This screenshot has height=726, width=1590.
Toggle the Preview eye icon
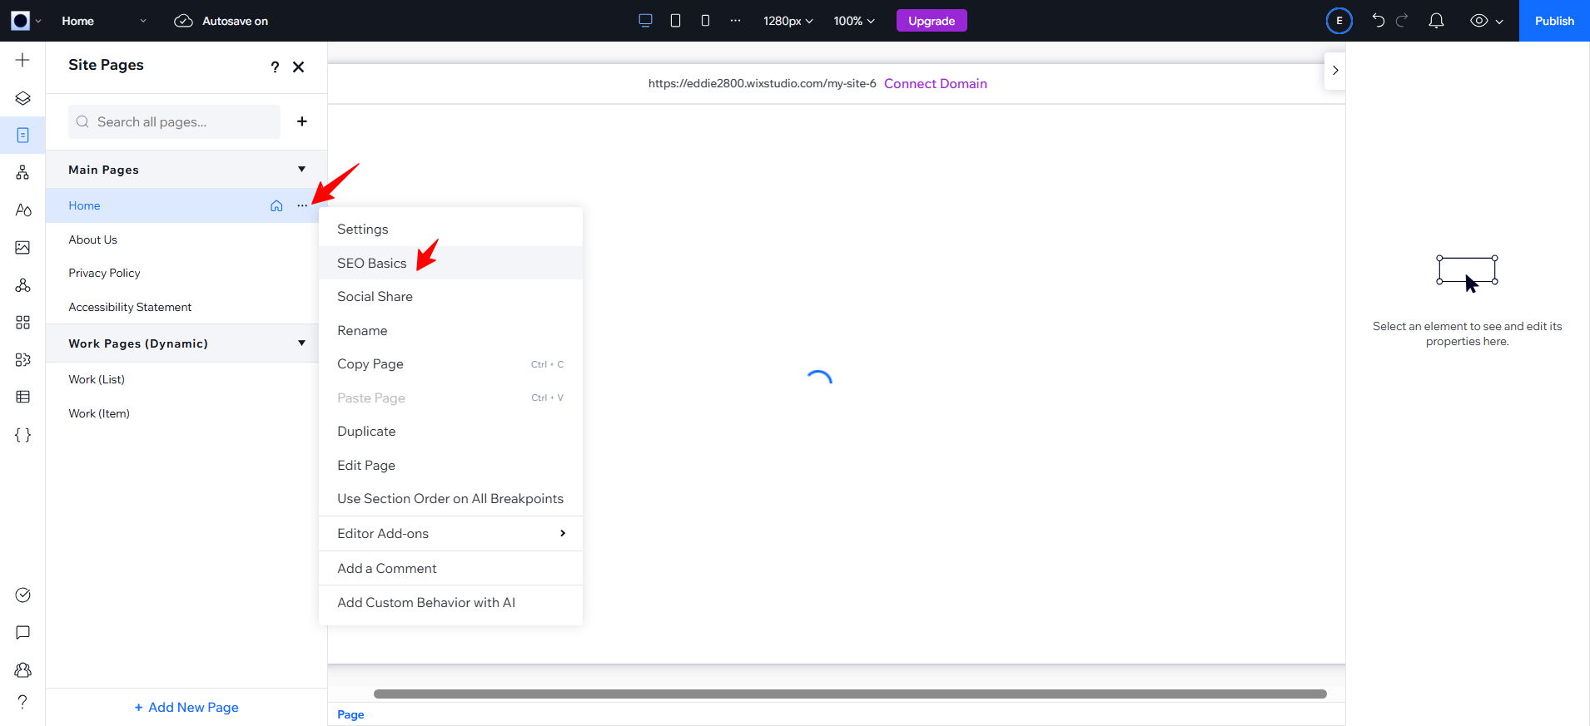(x=1478, y=21)
